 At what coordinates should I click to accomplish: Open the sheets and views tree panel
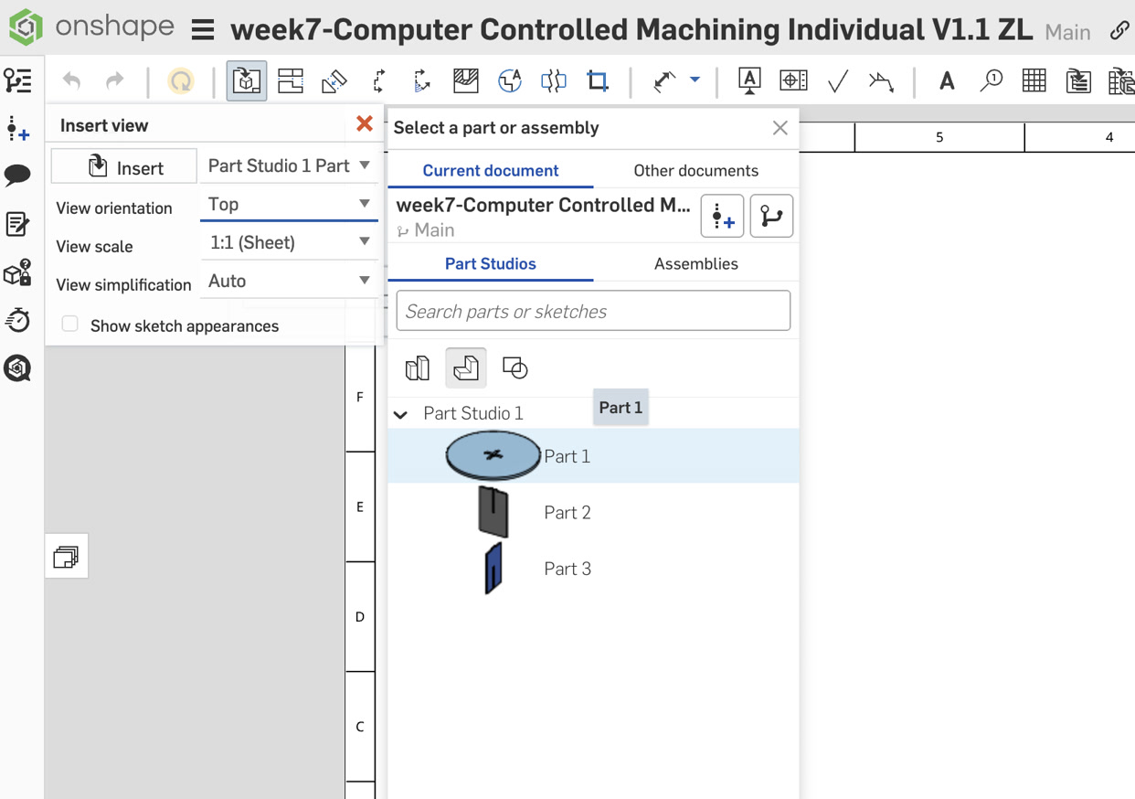tap(18, 80)
